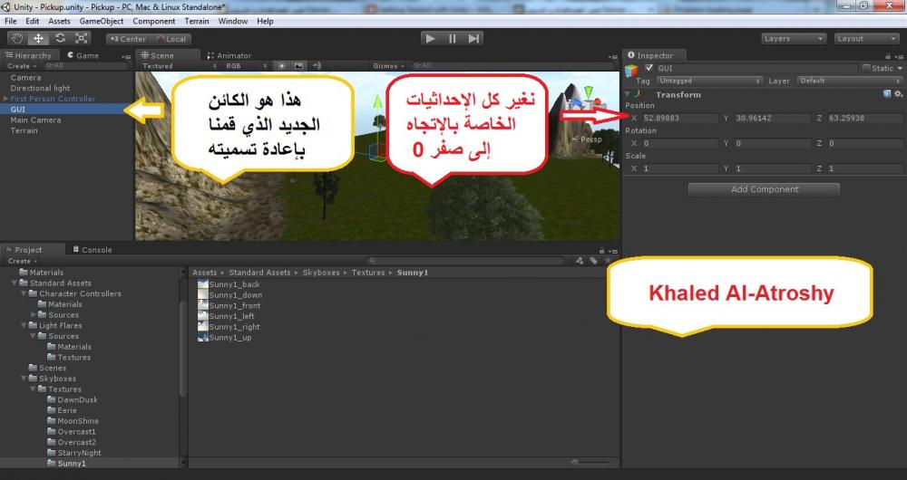Pause the game playback
This screenshot has height=480, width=907.
pos(452,39)
